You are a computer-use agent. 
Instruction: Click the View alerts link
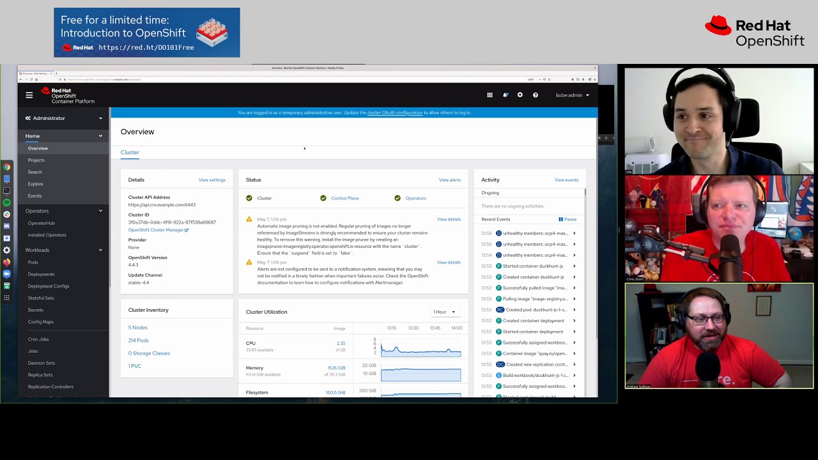(x=450, y=180)
